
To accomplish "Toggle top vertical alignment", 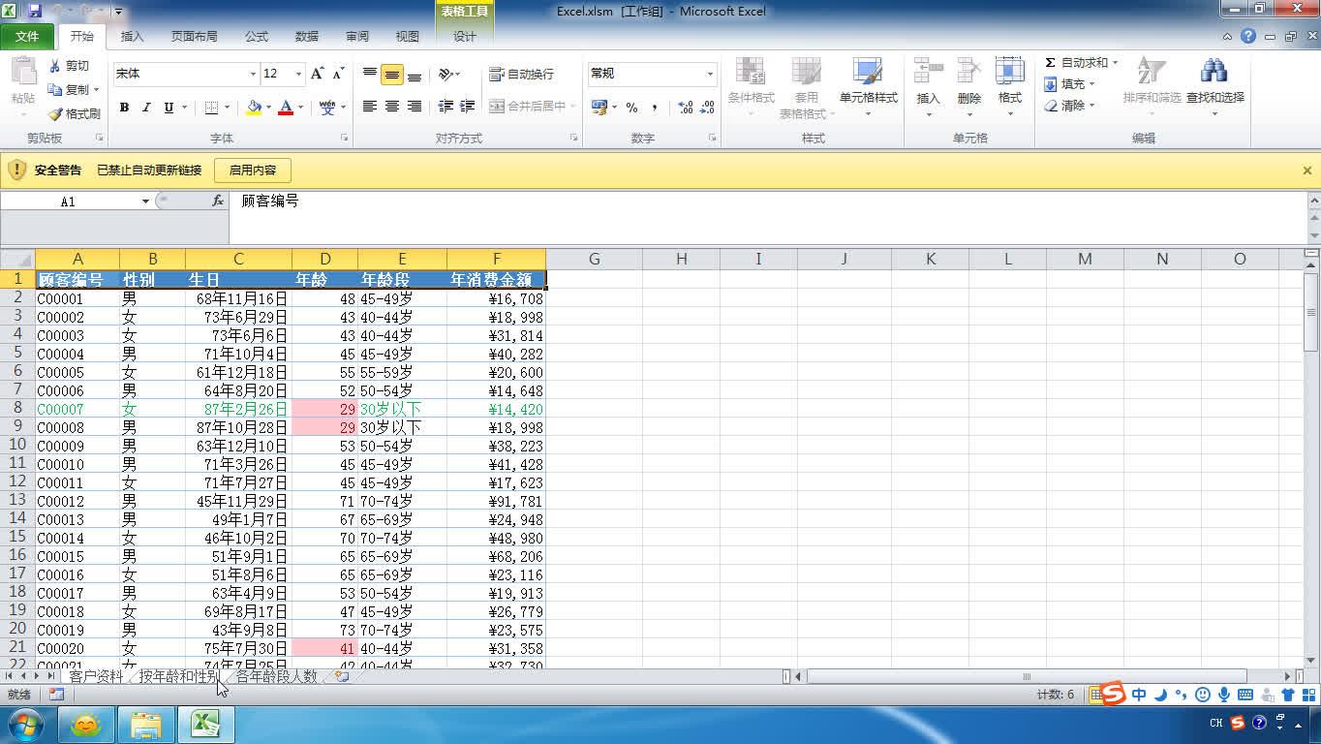I will [370, 74].
